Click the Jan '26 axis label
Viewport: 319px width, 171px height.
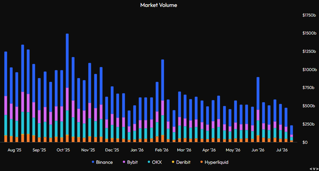coord(137,150)
